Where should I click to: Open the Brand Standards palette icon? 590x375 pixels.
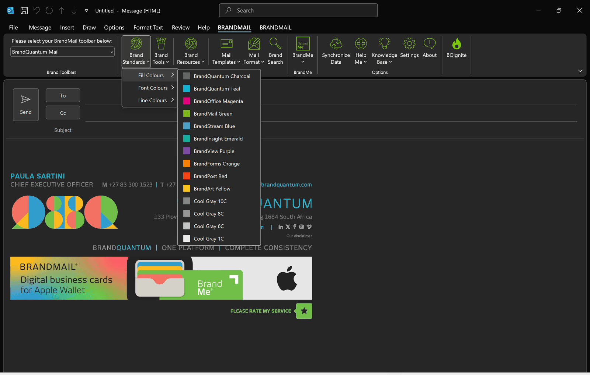pyautogui.click(x=136, y=44)
